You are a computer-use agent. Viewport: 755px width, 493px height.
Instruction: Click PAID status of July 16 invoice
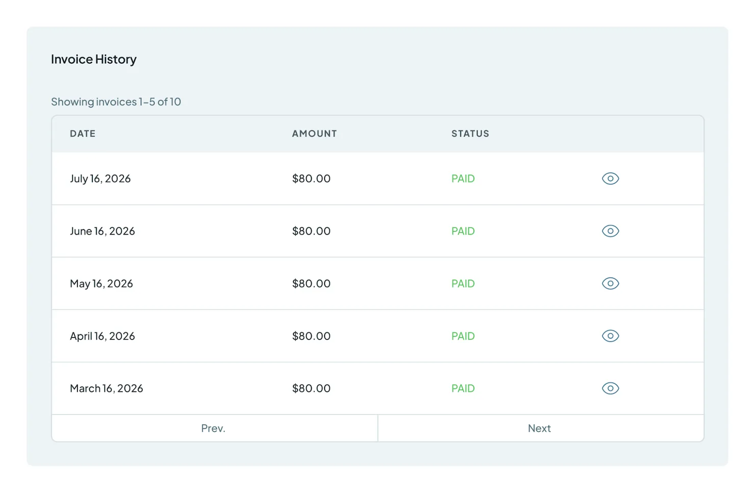click(463, 178)
